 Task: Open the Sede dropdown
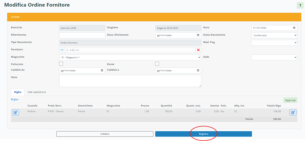click(274, 57)
